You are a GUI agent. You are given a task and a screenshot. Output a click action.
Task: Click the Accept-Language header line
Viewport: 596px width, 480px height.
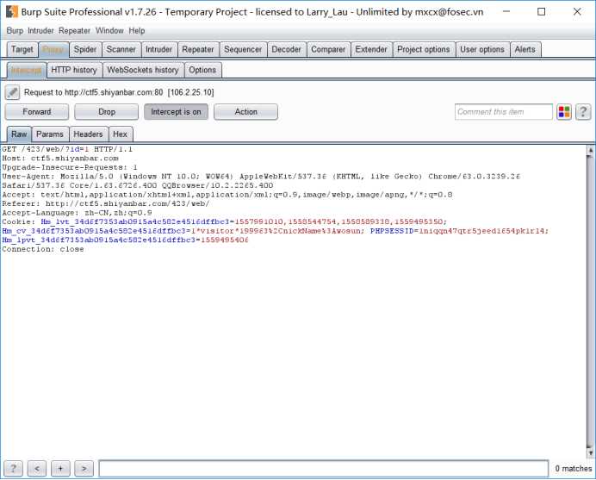click(77, 213)
